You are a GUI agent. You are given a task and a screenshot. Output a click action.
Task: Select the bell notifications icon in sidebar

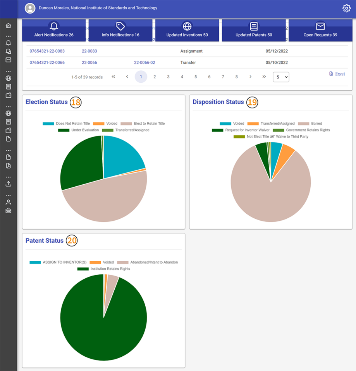pos(8,43)
